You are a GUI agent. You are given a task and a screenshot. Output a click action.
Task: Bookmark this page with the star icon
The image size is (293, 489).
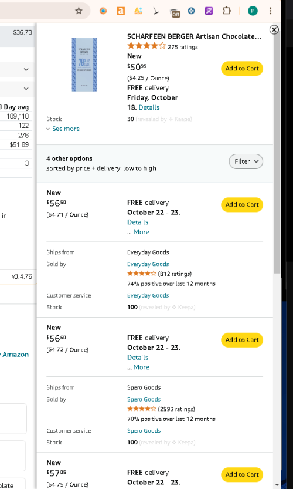point(79,11)
